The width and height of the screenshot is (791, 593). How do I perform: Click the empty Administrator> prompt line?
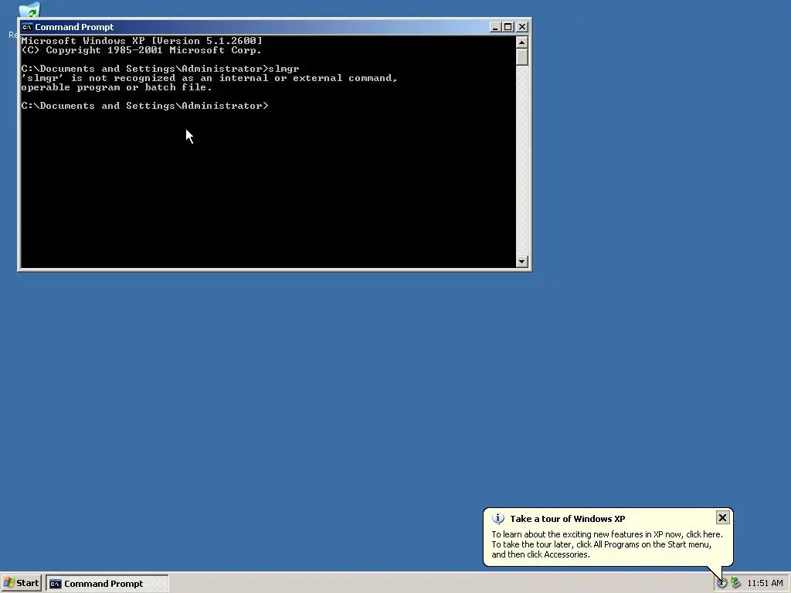[144, 106]
